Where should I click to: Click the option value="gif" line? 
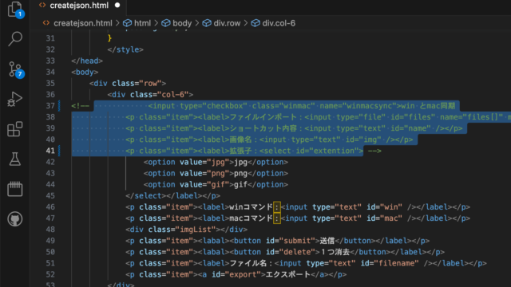[x=216, y=184]
